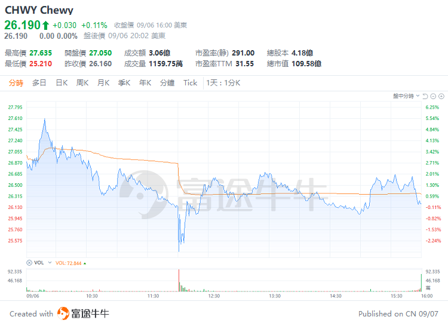Click the green up-arrow beside price 26.190
This screenshot has height=326, width=448.
pyautogui.click(x=46, y=25)
